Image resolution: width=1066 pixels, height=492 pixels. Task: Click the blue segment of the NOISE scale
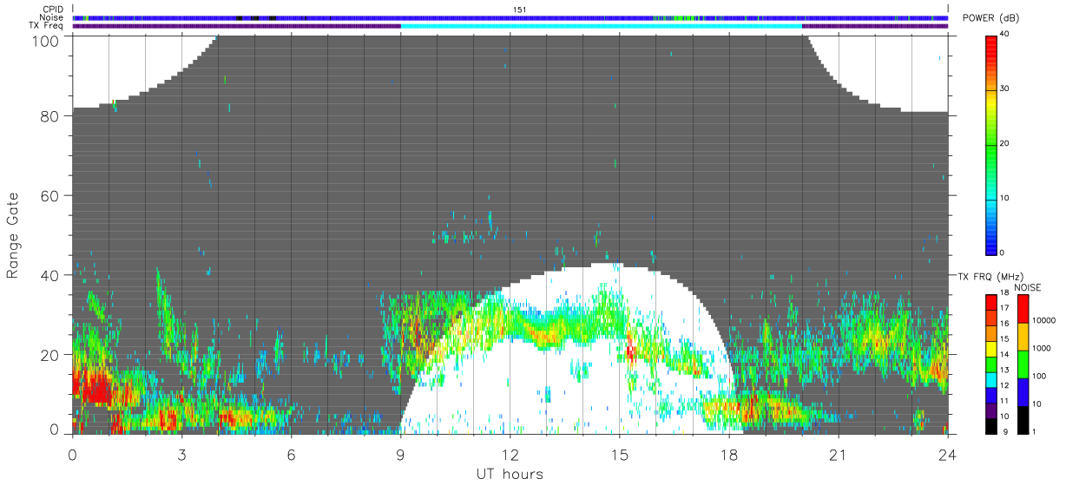tap(1023, 392)
